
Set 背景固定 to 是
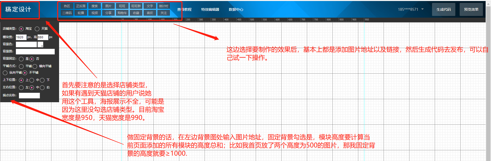[x=21, y=59]
